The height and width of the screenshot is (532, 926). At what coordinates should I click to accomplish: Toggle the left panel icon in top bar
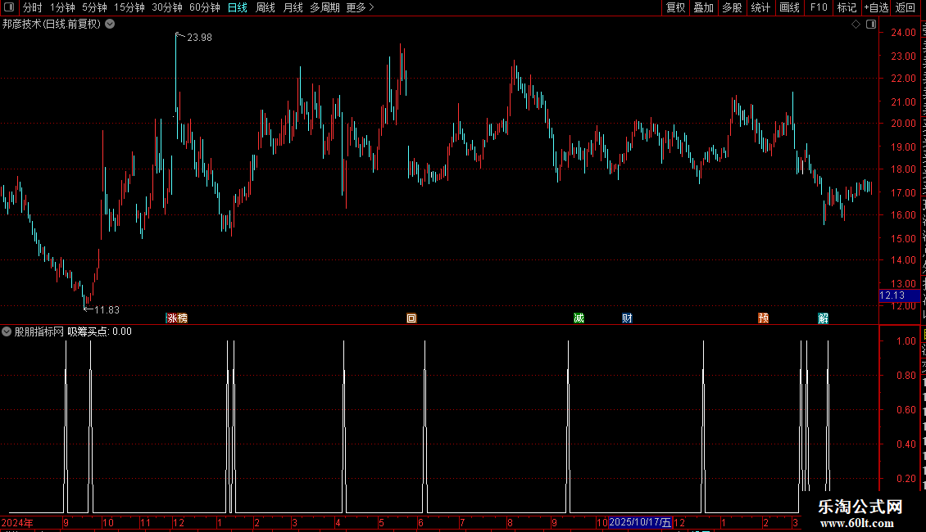(10, 7)
